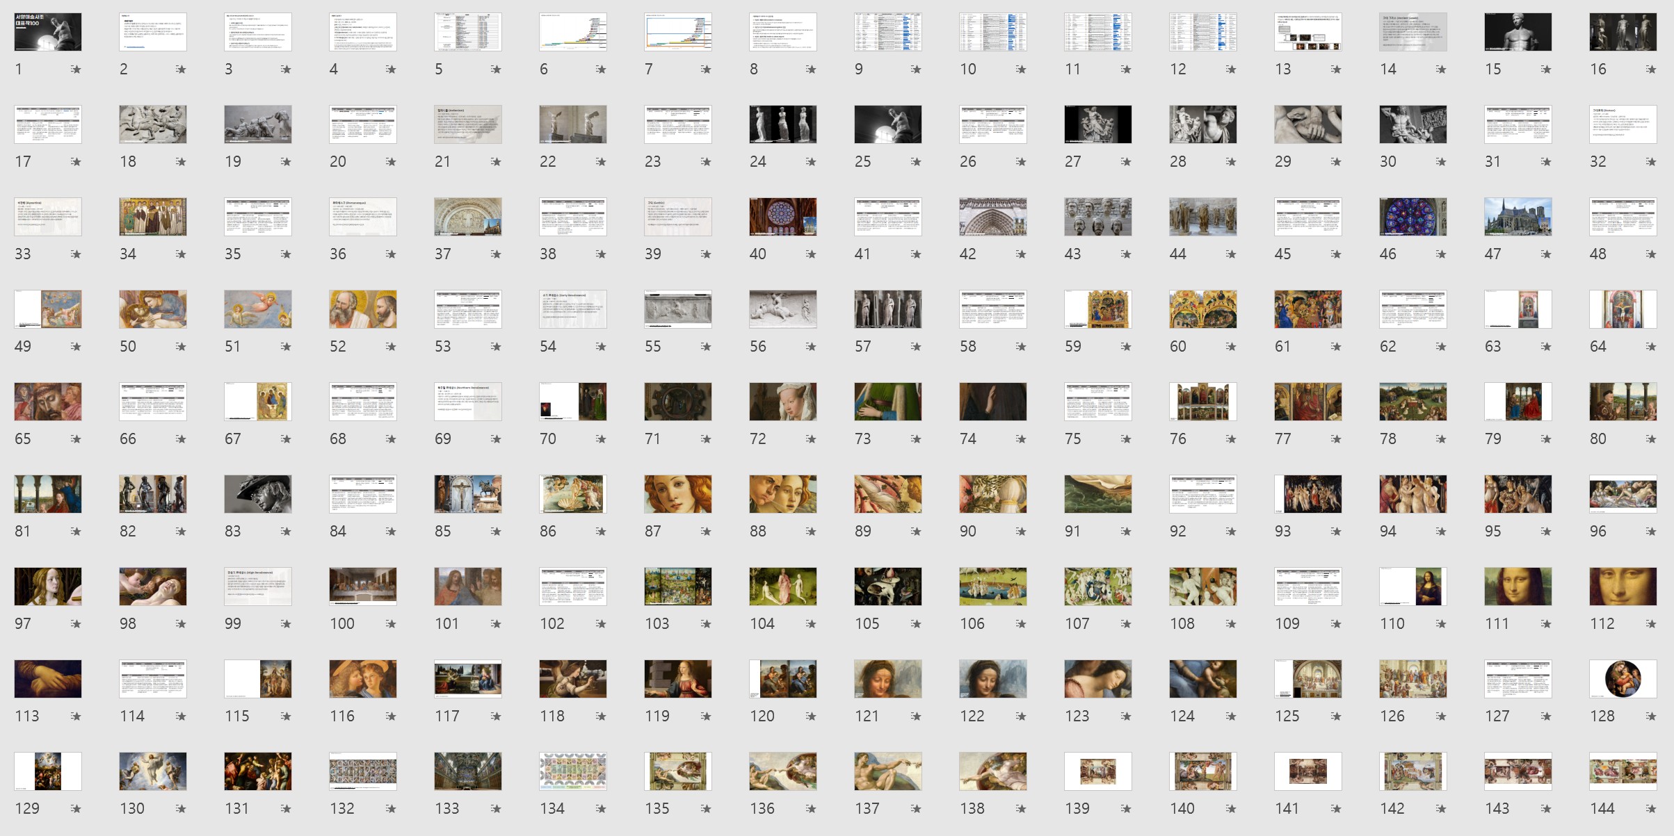Click the star icon beside slide 53
Screen dimensions: 1674x836
click(496, 347)
